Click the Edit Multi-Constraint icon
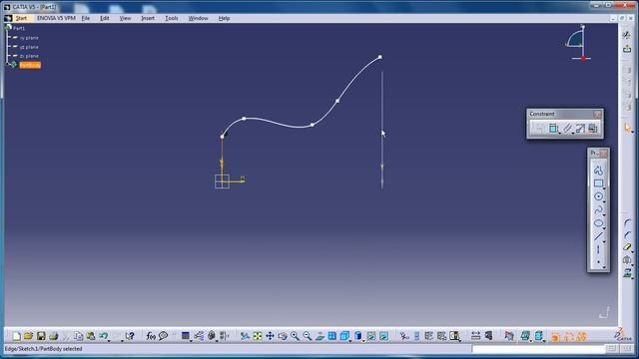The height and width of the screenshot is (359, 639). click(x=593, y=129)
